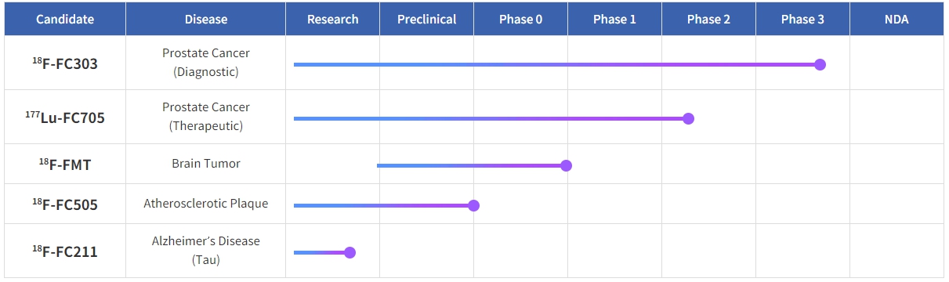Image resolution: width=949 pixels, height=282 pixels.
Task: Click the 18F-FC303 progress endpoint dot
Action: coord(820,64)
